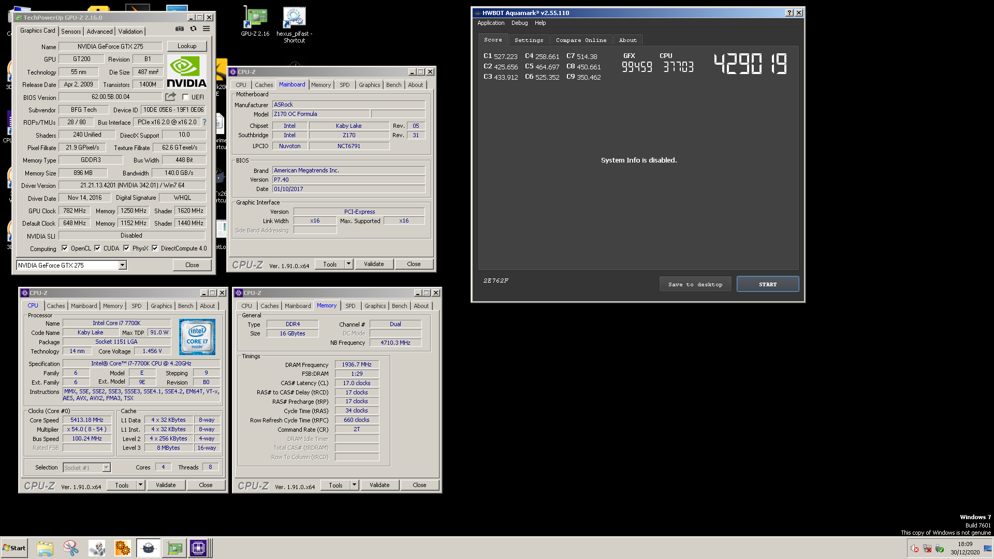Screen dimensions: 994x559
Task: Click the Windows Start button
Action: (x=14, y=548)
